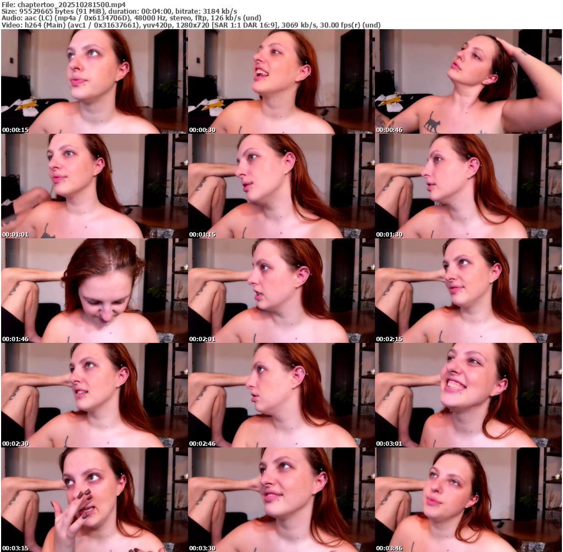Click the Video header line showing h264 (Main)

191,25
